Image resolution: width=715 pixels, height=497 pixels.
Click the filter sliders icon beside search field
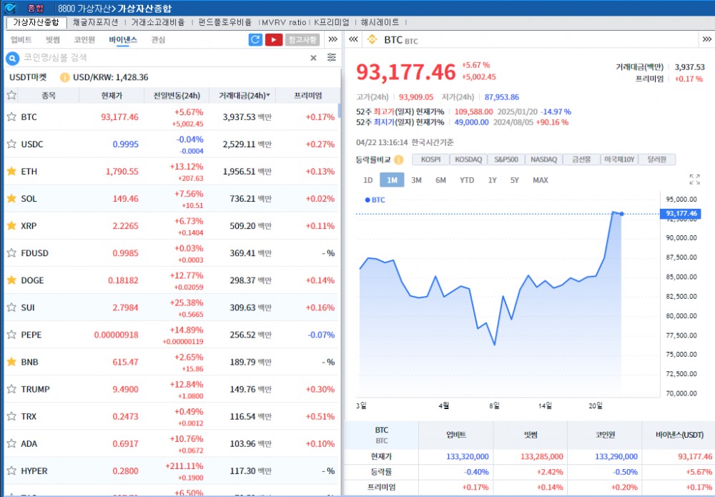pyautogui.click(x=332, y=58)
